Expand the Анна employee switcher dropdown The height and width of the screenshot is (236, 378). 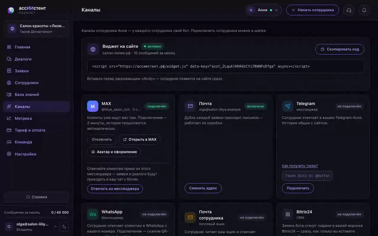[x=263, y=10]
